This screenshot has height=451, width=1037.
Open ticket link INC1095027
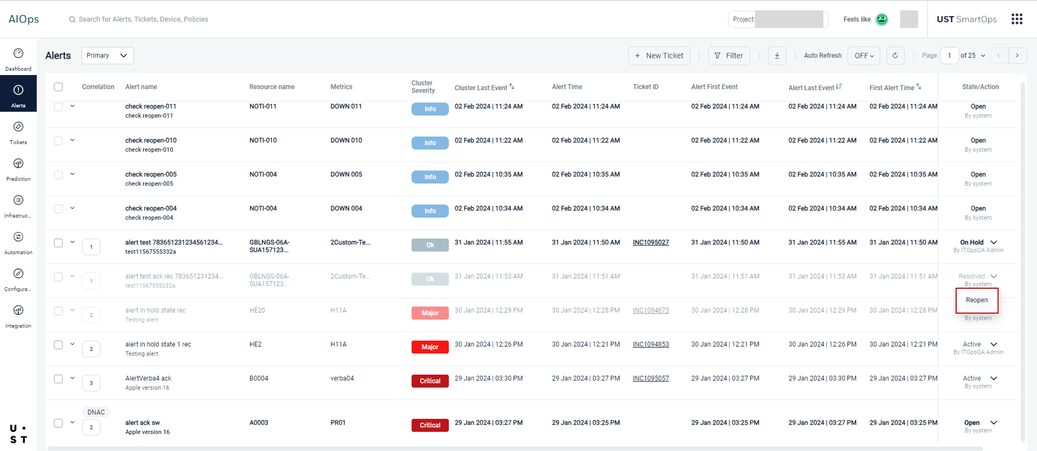[x=651, y=243]
